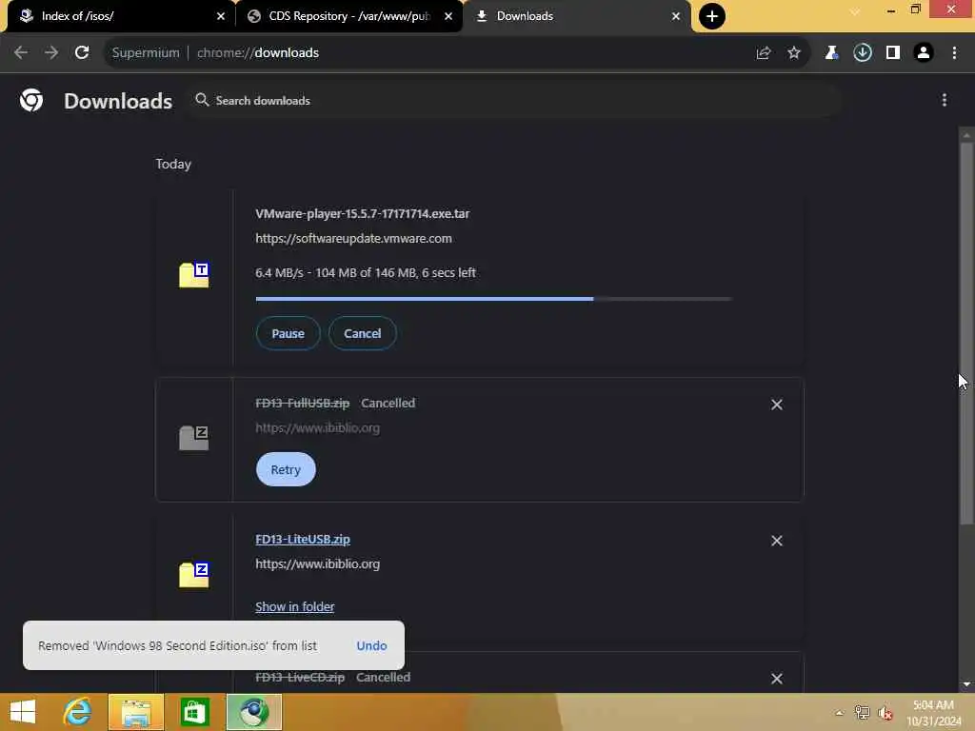Toggle the side panel icon
Screen dimensions: 975x731
tap(893, 53)
